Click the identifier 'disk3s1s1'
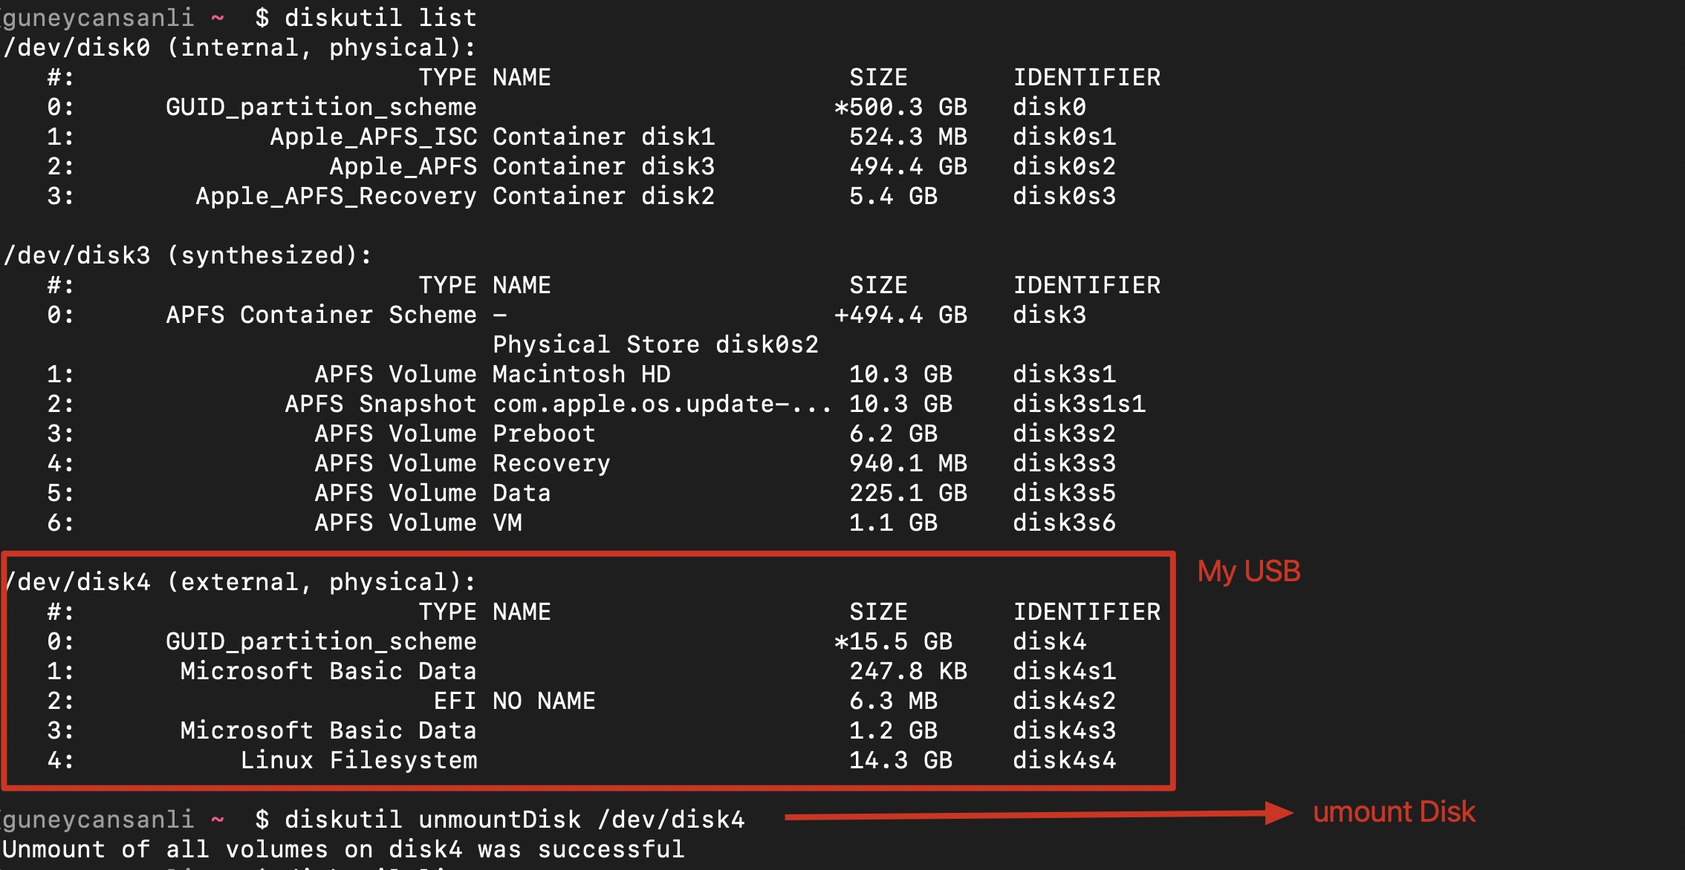 pyautogui.click(x=1079, y=404)
